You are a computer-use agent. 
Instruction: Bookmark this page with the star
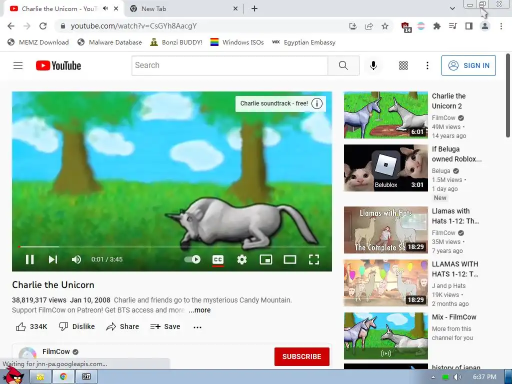[385, 26]
